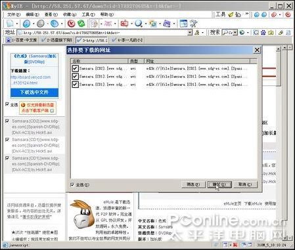
Task: Click the gray Forward arrow toolbar icon
Action: (41, 24)
